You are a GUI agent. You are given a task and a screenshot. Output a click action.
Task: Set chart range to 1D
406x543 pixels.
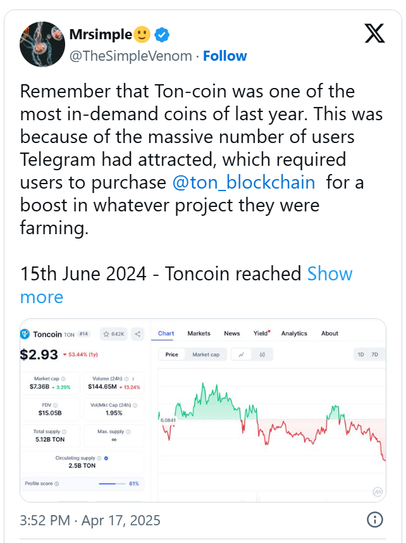click(360, 354)
